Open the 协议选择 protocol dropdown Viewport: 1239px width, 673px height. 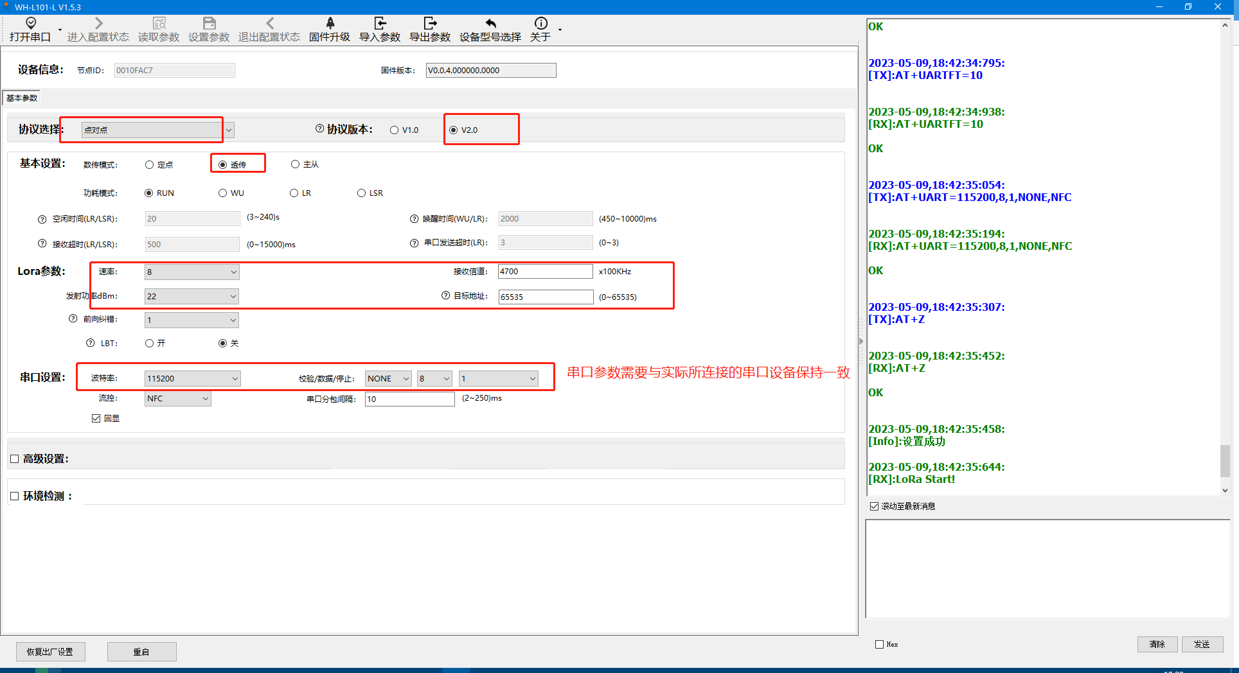(229, 130)
